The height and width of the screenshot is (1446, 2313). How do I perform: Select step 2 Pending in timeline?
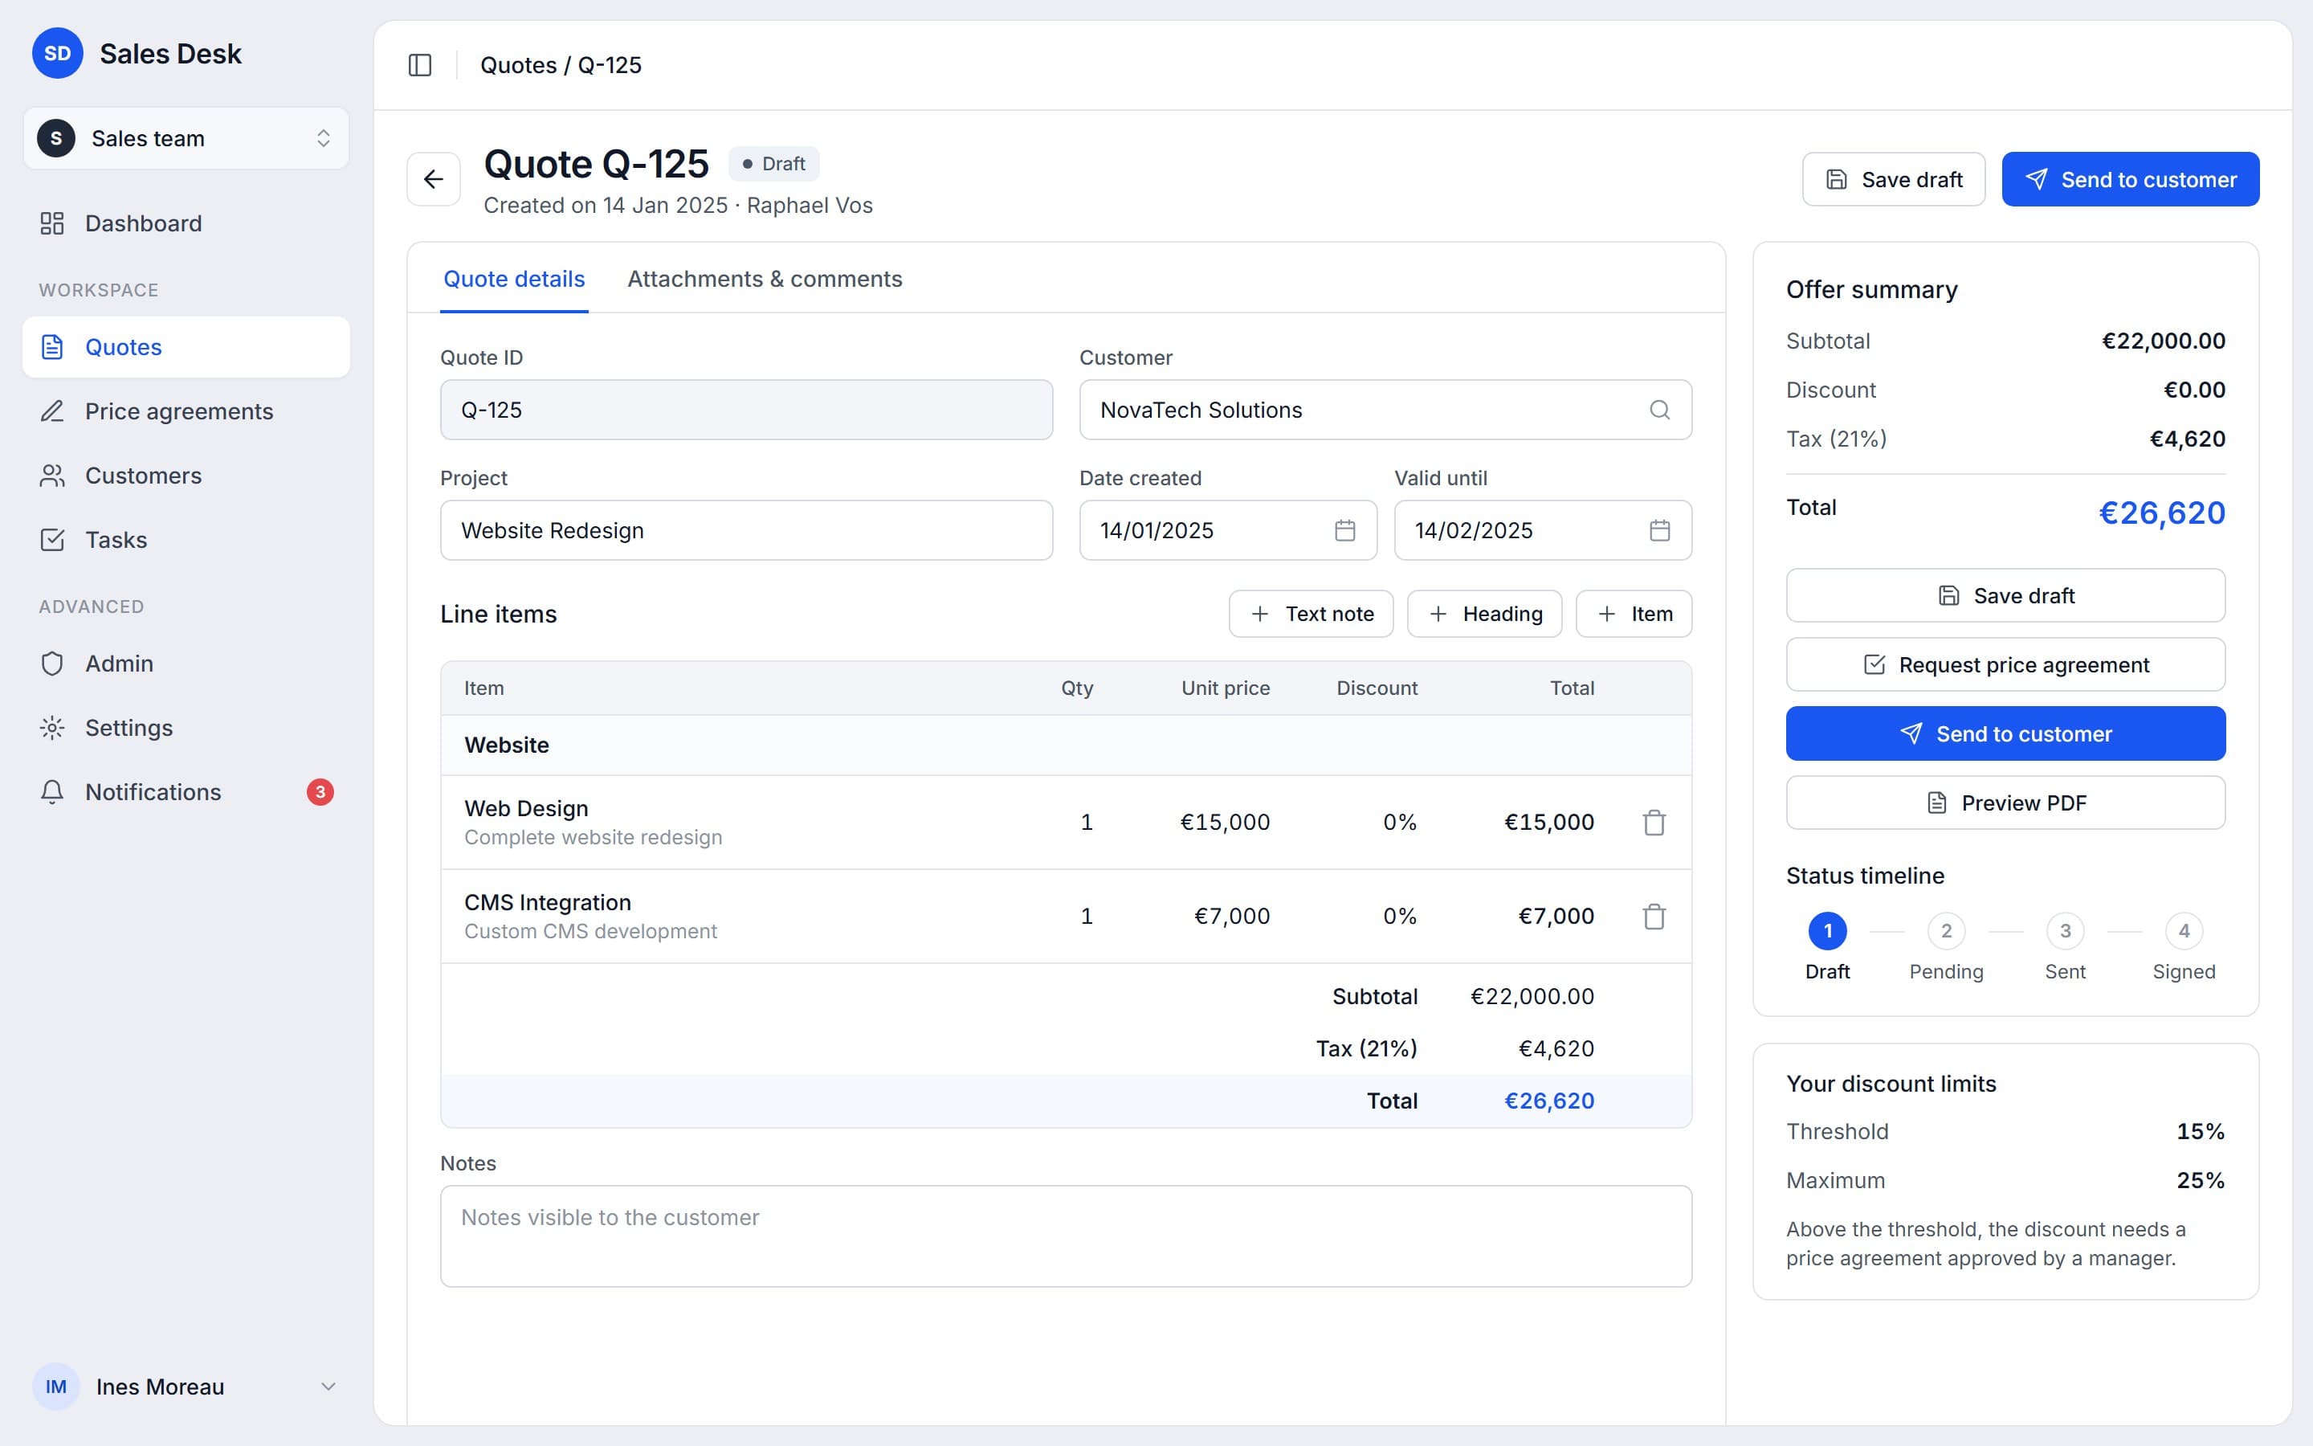pyautogui.click(x=1946, y=932)
